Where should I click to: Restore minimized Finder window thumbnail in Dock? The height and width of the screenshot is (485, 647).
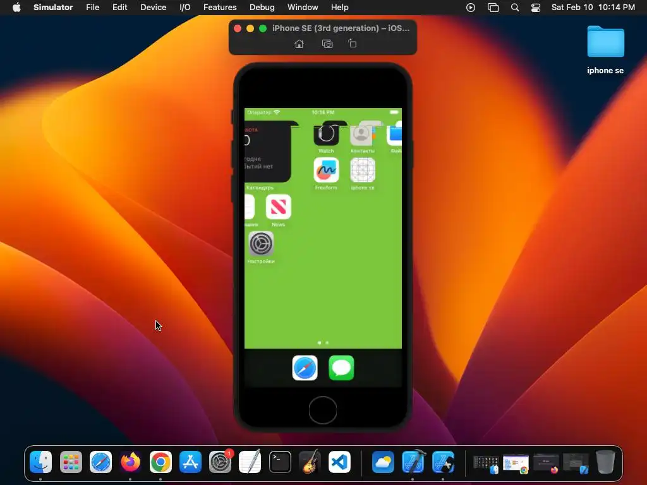(486, 464)
